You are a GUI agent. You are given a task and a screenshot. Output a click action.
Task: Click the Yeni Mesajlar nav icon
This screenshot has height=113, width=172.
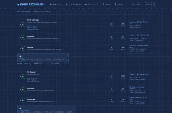click(67, 4)
